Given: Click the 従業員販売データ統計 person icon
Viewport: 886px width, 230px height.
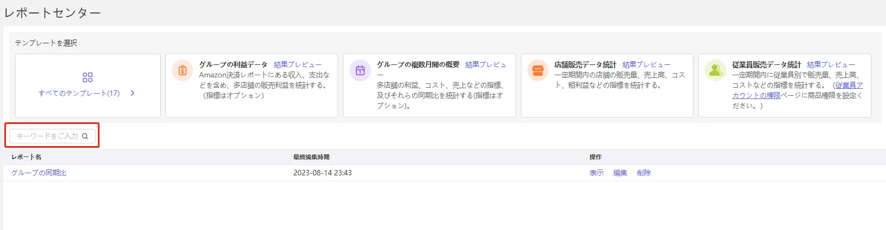Looking at the screenshot, I should (716, 70).
